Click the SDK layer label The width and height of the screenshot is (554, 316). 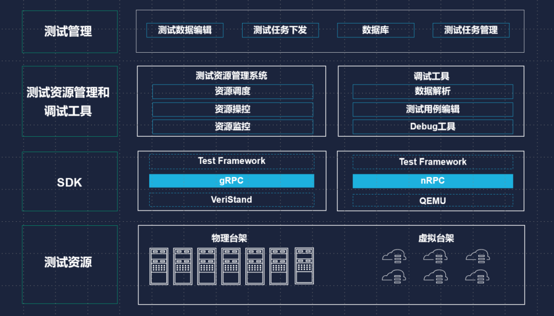click(x=69, y=182)
